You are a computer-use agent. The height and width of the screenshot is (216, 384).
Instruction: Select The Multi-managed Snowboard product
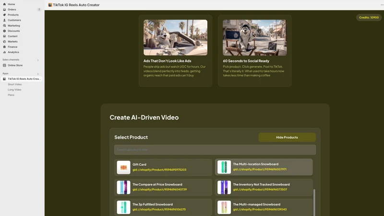click(264, 207)
